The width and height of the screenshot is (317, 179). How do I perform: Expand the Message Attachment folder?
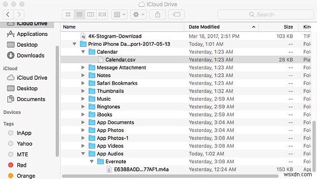pyautogui.click(x=83, y=68)
